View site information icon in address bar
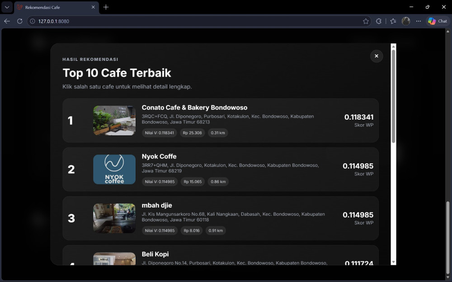Viewport: 452px width, 282px height. [x=33, y=21]
